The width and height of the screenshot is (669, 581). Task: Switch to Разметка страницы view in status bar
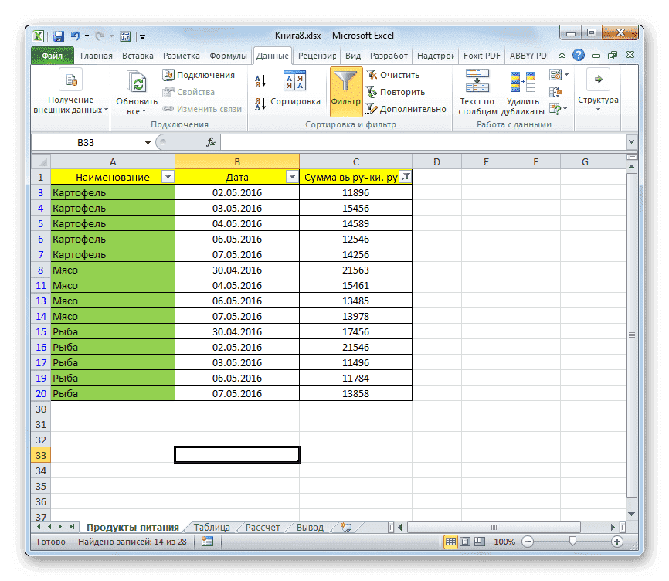pos(464,541)
